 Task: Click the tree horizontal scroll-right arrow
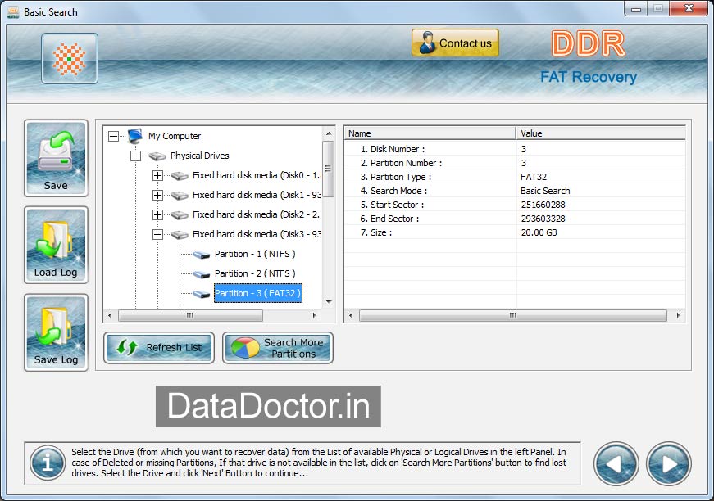click(314, 315)
